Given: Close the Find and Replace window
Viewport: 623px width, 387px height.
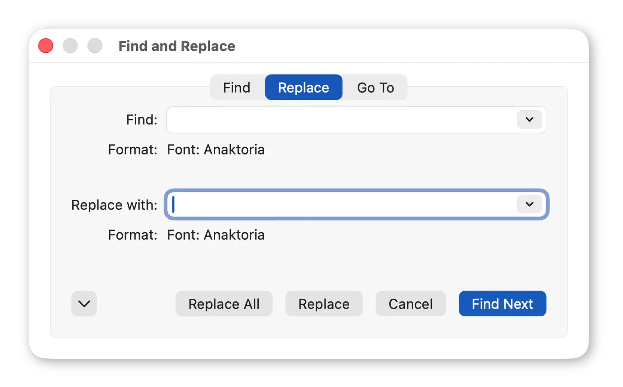Looking at the screenshot, I should coord(46,46).
